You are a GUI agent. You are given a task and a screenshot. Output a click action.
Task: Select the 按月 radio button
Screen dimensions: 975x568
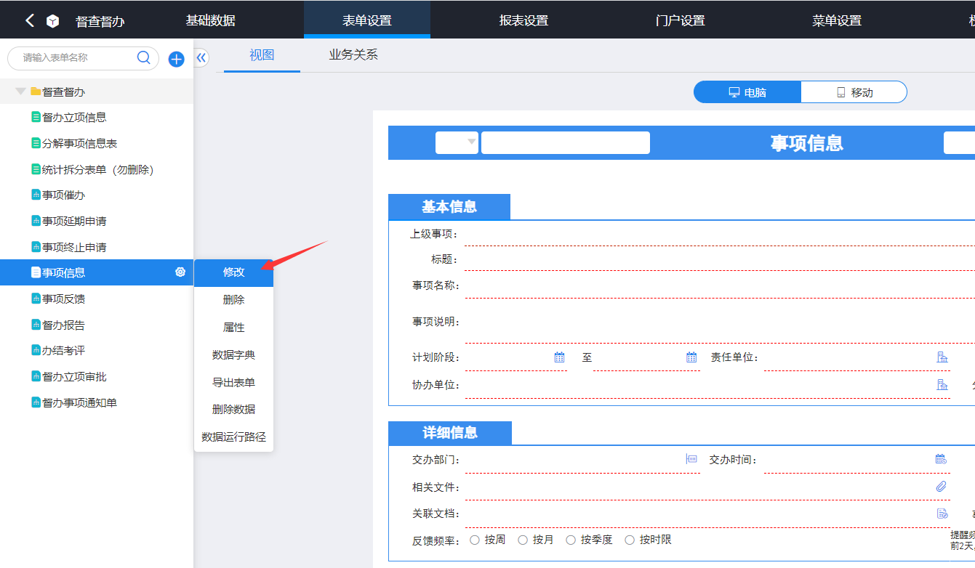click(523, 540)
